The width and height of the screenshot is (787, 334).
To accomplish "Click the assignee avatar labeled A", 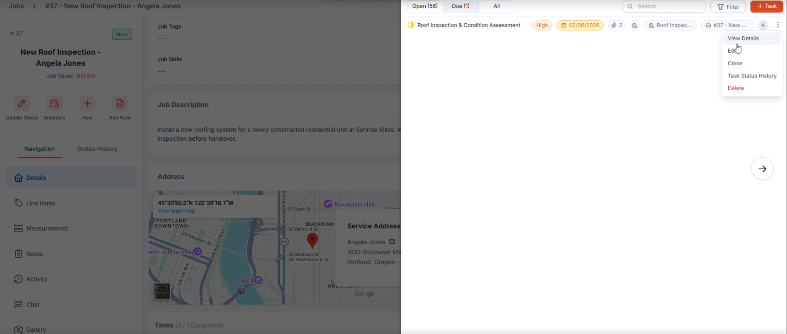I will point(763,25).
